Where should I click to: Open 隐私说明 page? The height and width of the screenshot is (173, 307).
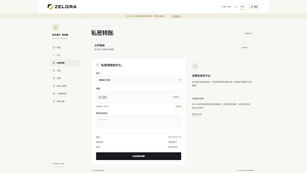[65, 101]
